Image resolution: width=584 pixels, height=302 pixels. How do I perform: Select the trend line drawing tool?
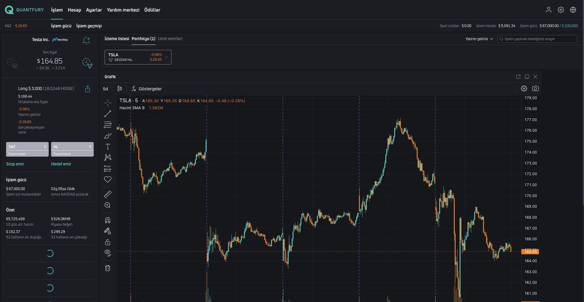[x=108, y=114]
